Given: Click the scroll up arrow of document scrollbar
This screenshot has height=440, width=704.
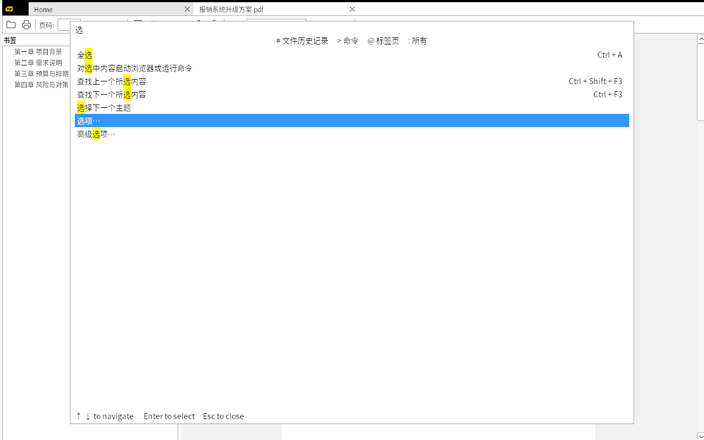Looking at the screenshot, I should click(x=700, y=38).
